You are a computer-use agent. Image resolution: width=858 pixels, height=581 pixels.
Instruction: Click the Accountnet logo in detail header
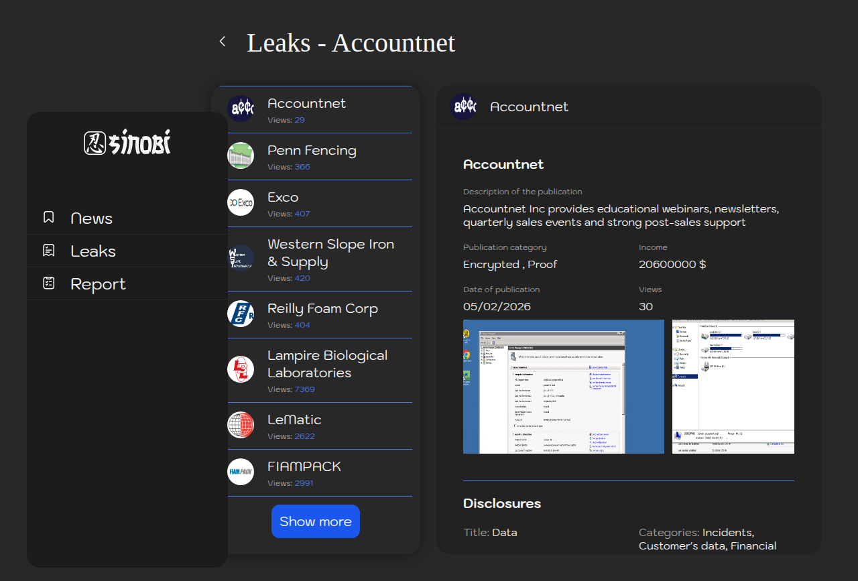(463, 107)
